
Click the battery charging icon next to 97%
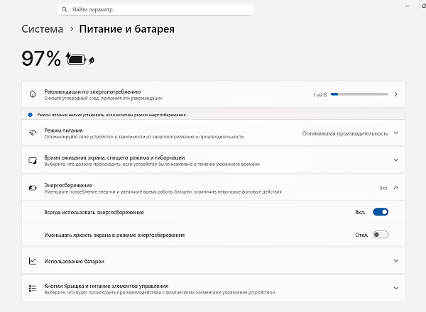(x=75, y=60)
